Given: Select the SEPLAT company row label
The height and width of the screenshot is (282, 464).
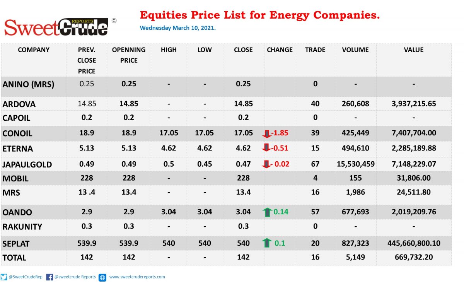Looking at the screenshot, I should coord(16,244).
